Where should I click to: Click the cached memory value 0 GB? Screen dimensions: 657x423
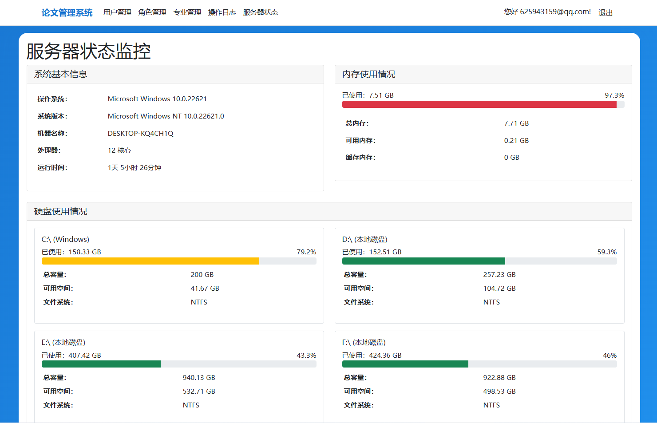tap(511, 158)
